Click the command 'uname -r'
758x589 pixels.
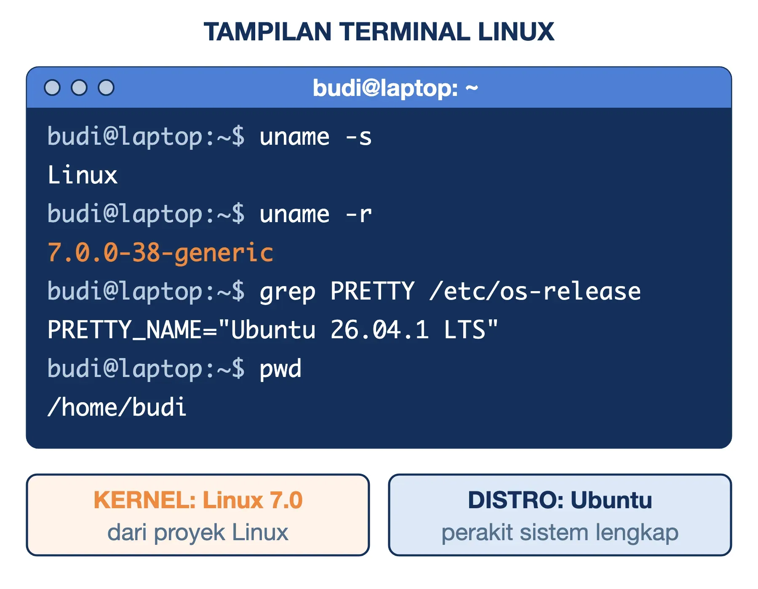tap(315, 214)
